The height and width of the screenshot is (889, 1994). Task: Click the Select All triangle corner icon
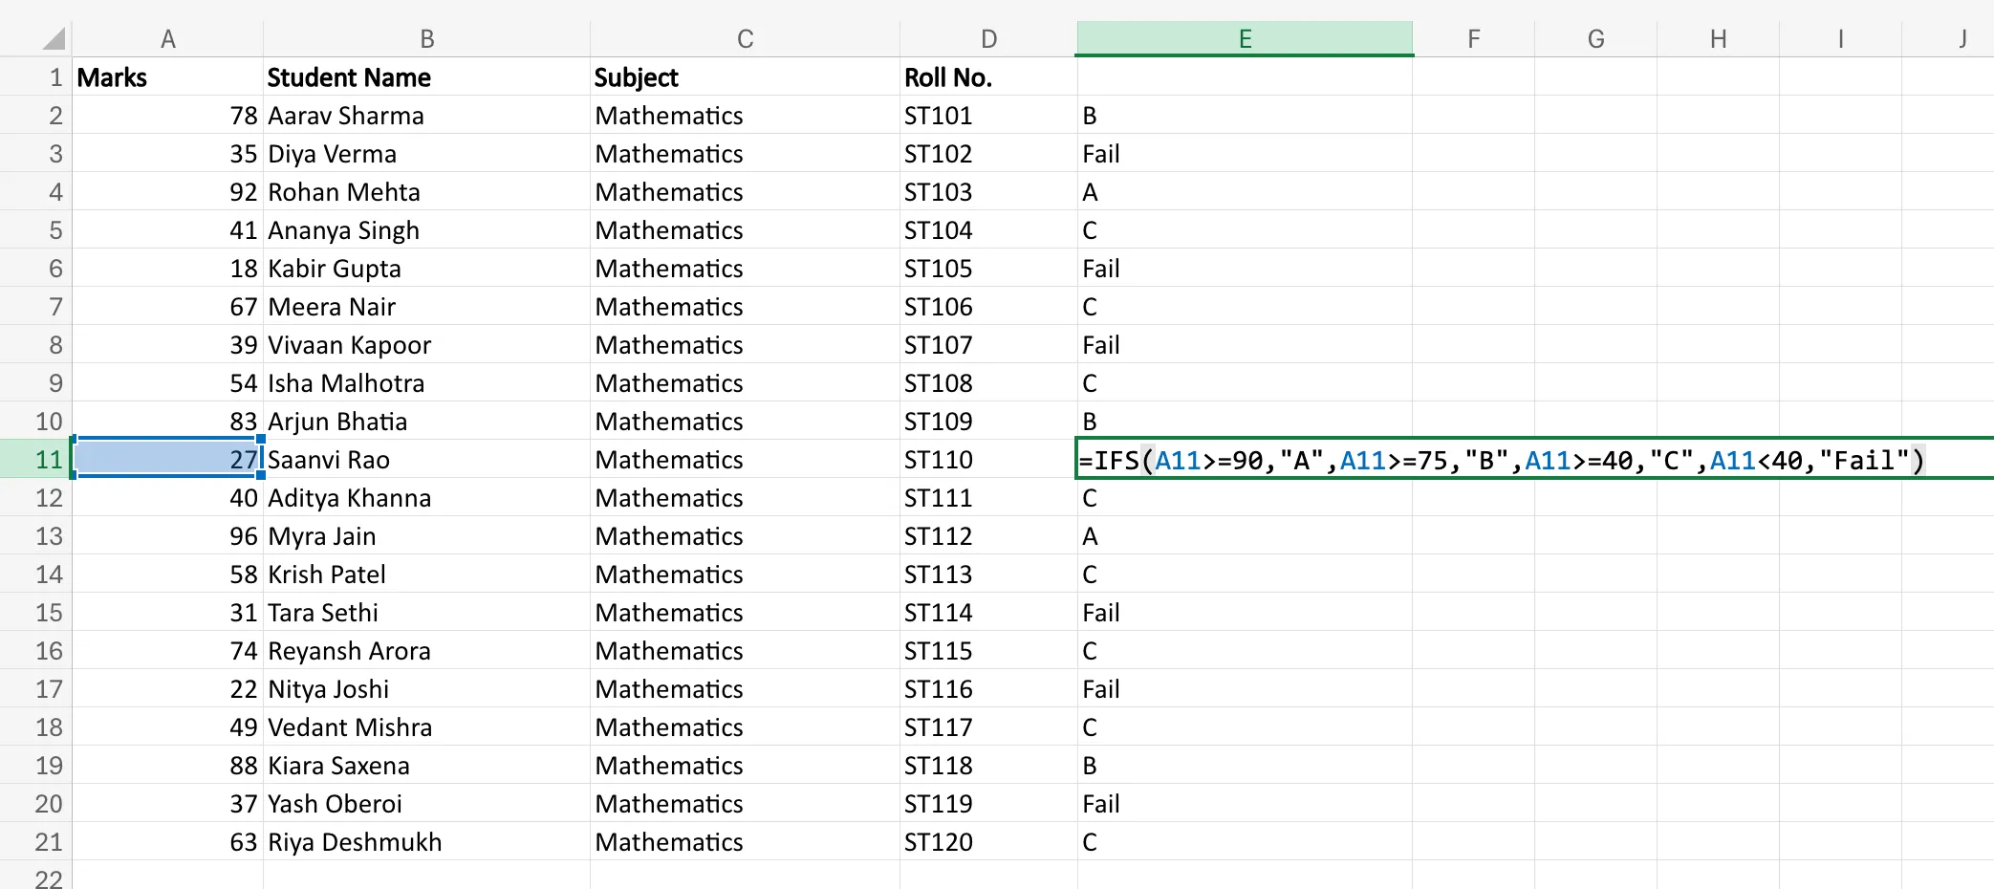click(54, 37)
